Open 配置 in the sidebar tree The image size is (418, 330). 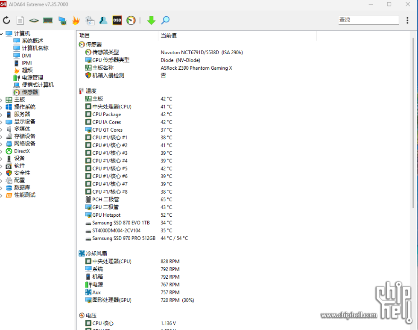click(19, 180)
